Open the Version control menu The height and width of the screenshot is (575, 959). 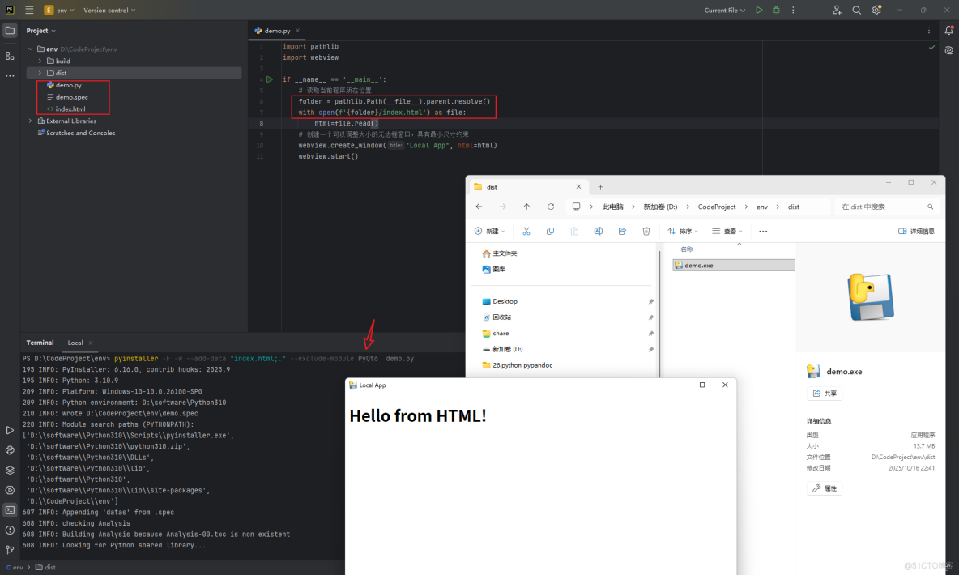click(109, 9)
